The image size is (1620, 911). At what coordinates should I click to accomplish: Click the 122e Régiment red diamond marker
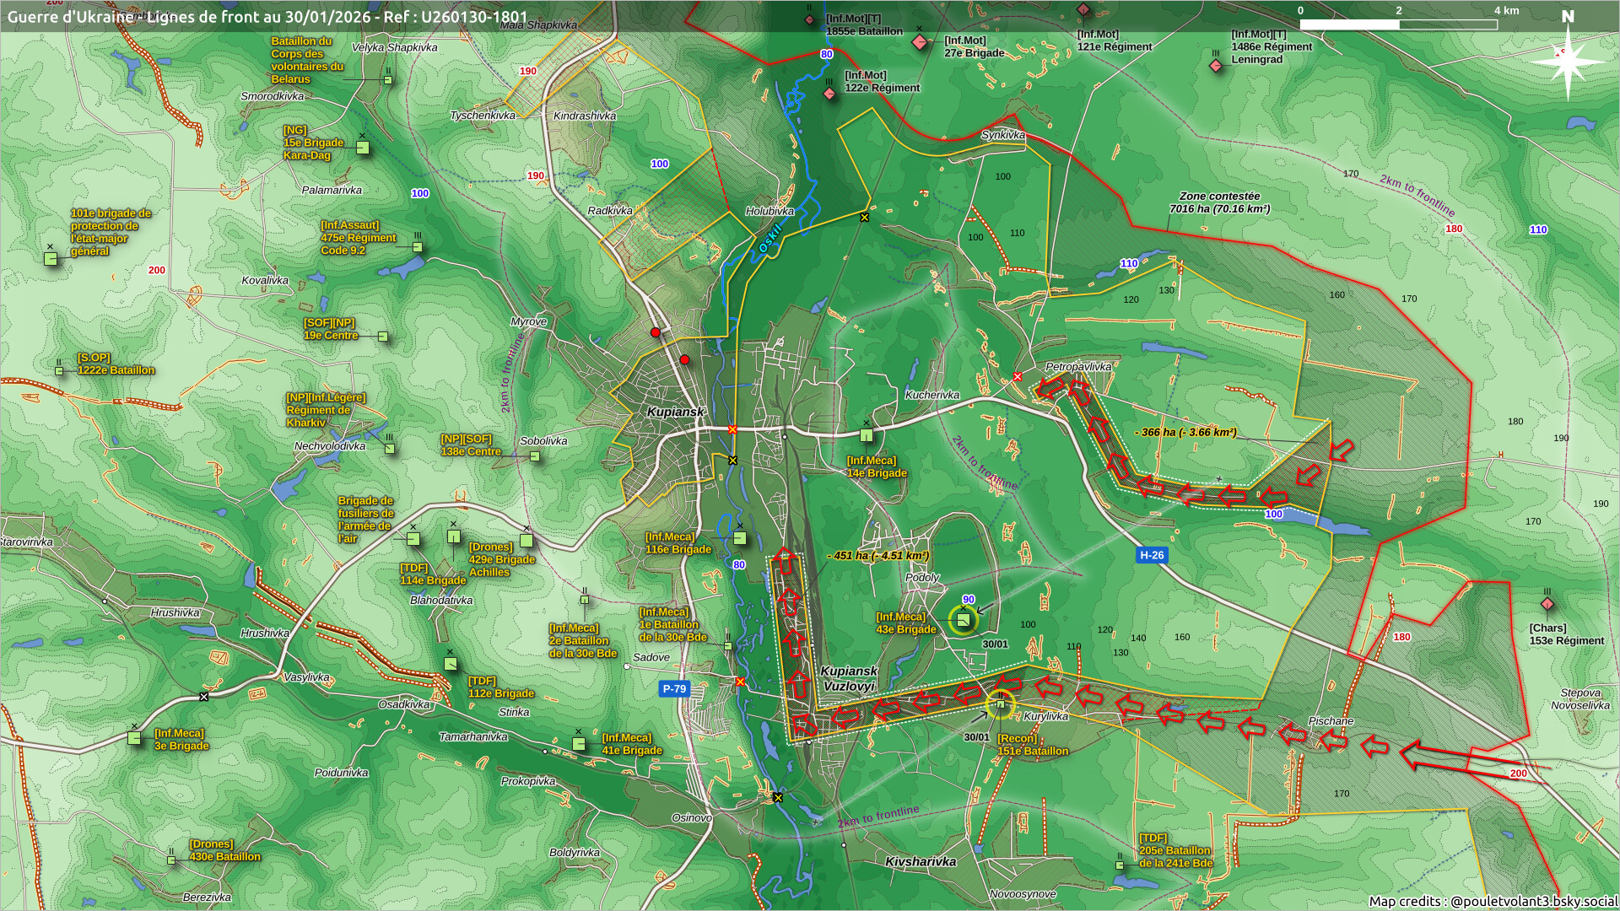coord(829,94)
